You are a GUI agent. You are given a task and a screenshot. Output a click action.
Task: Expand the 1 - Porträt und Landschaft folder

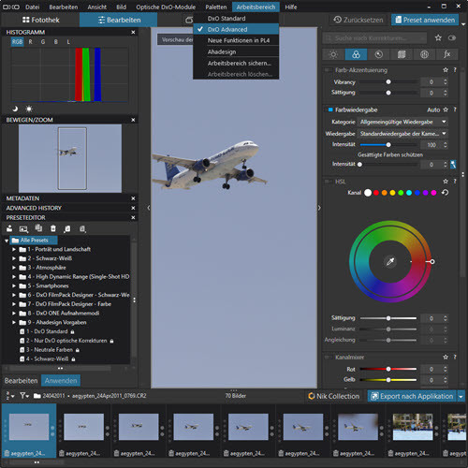(x=14, y=249)
